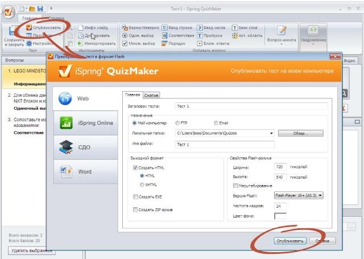Screen dimensions: 364x259
Task: Click the Опубликовать button in the dialog
Action: click(x=290, y=241)
